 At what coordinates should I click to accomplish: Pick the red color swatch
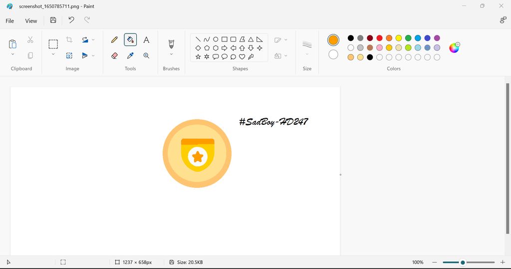point(379,38)
